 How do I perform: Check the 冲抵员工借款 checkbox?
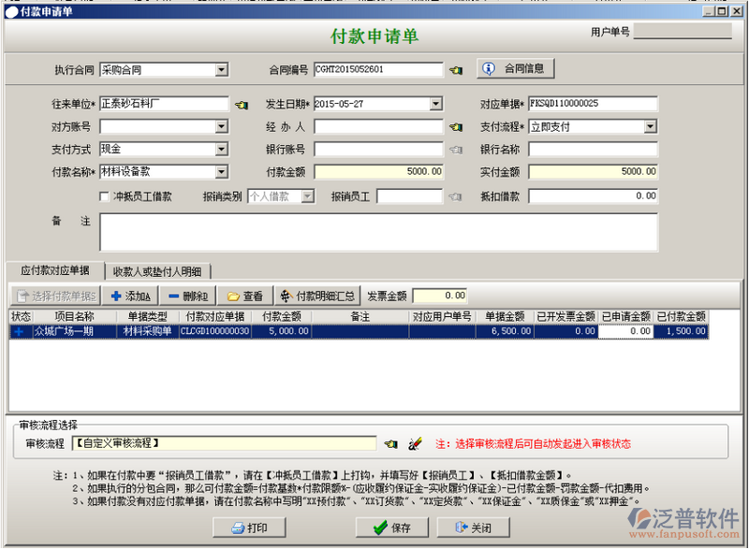tap(105, 196)
